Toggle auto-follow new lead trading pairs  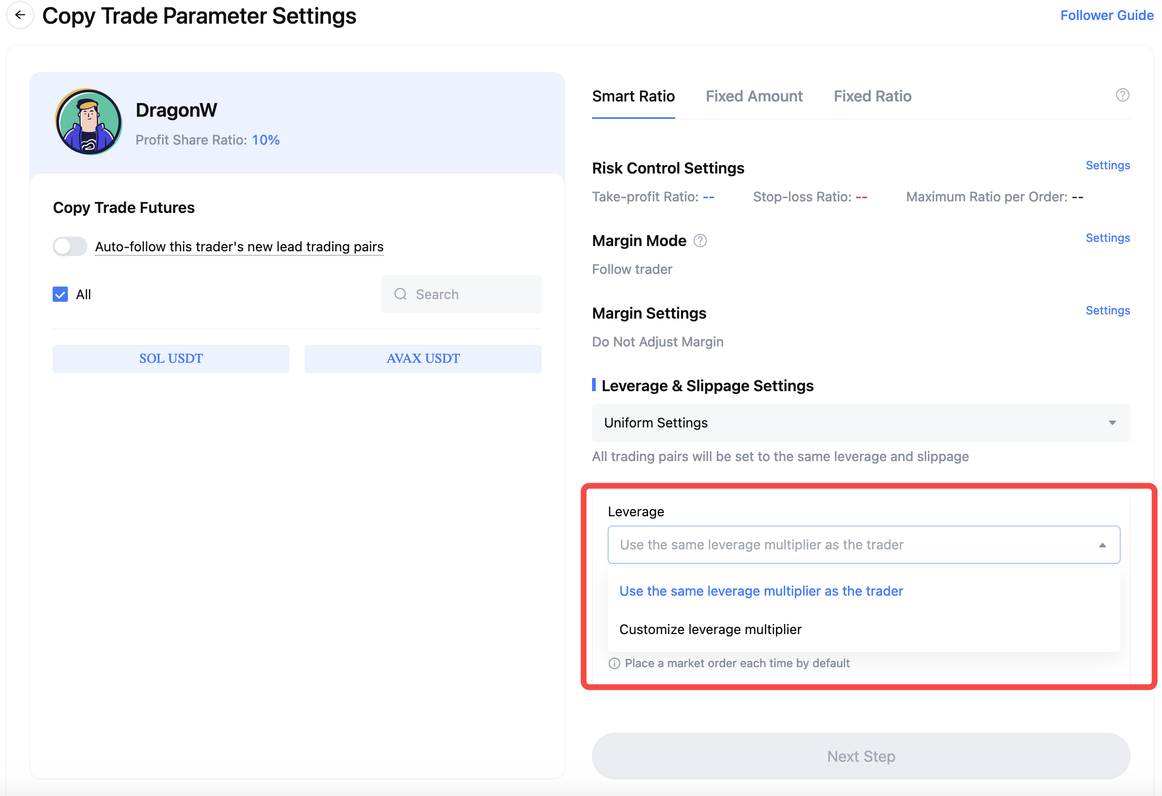point(69,246)
